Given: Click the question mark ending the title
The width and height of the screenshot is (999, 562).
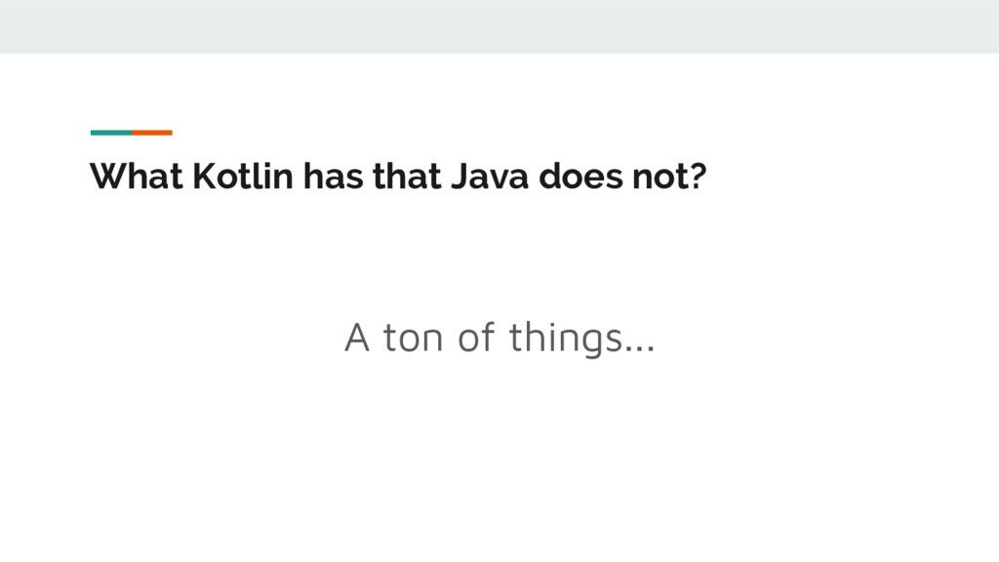Looking at the screenshot, I should click(x=697, y=178).
